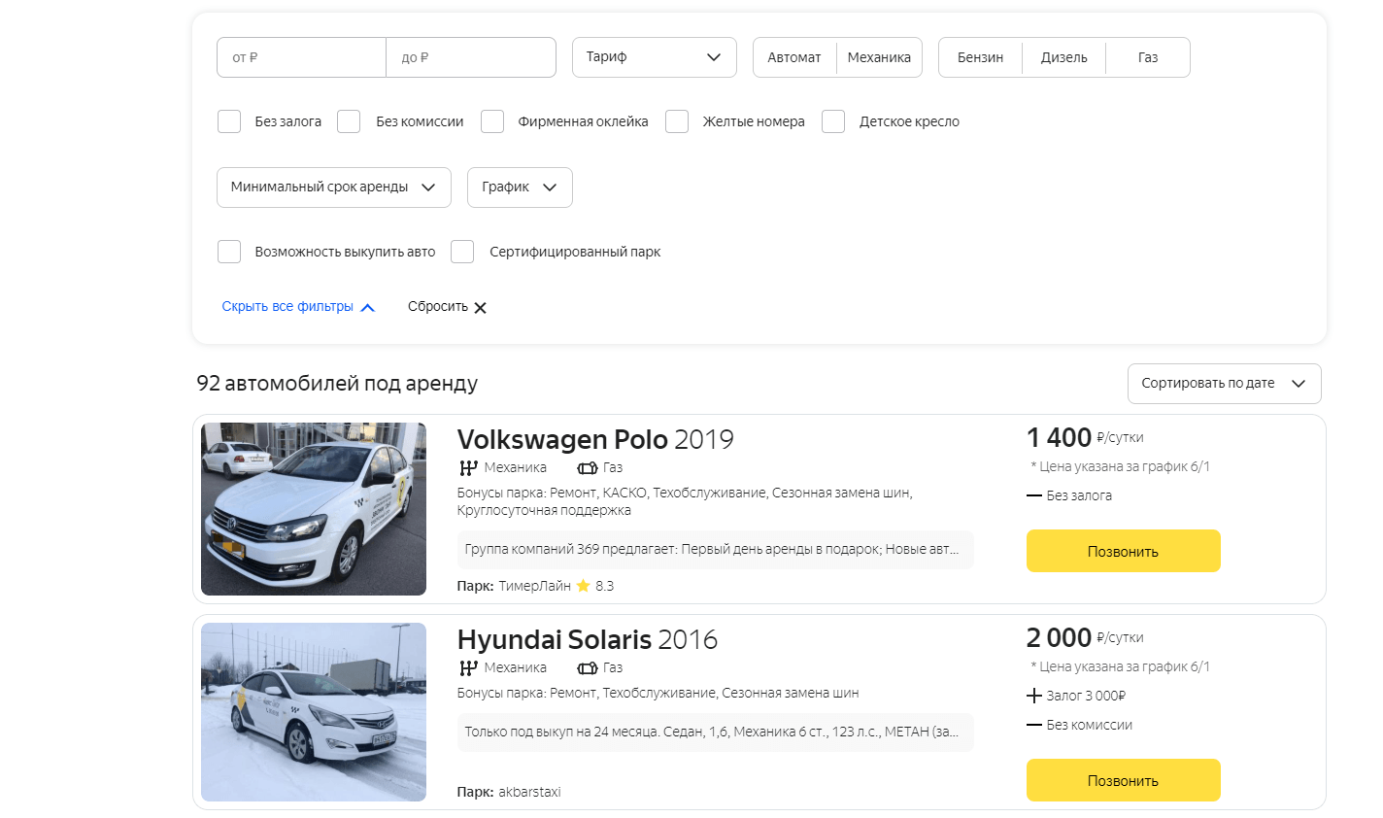Screen dimensions: 1383x818
Task: Click the up chevron beside Скрыть все фильтры
Action: [x=367, y=307]
